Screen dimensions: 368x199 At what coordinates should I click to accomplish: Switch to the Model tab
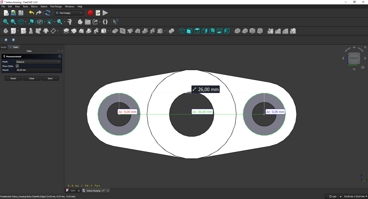[x=4, y=47]
